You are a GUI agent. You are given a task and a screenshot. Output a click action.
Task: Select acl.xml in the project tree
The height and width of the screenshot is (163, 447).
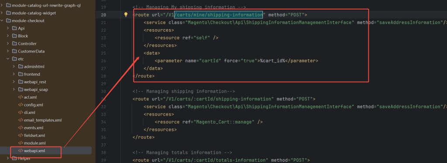coord(31,97)
